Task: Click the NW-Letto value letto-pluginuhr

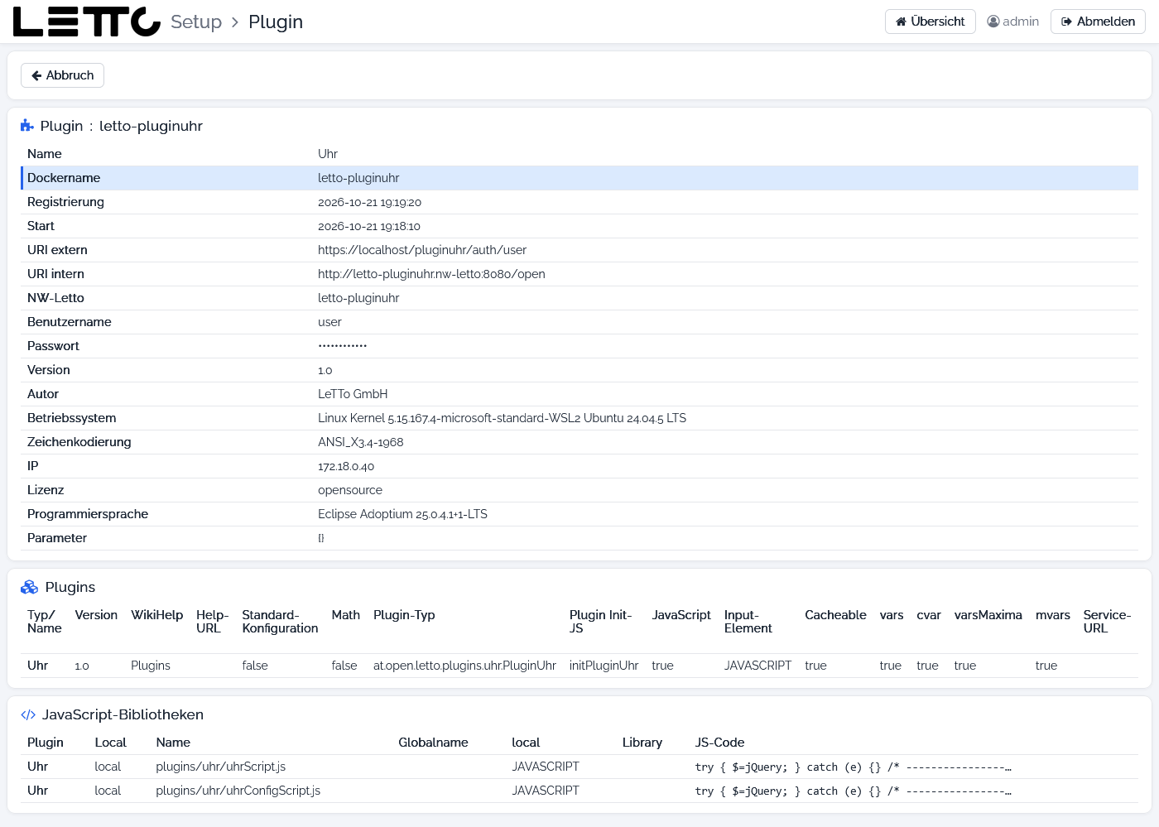Action: tap(358, 298)
